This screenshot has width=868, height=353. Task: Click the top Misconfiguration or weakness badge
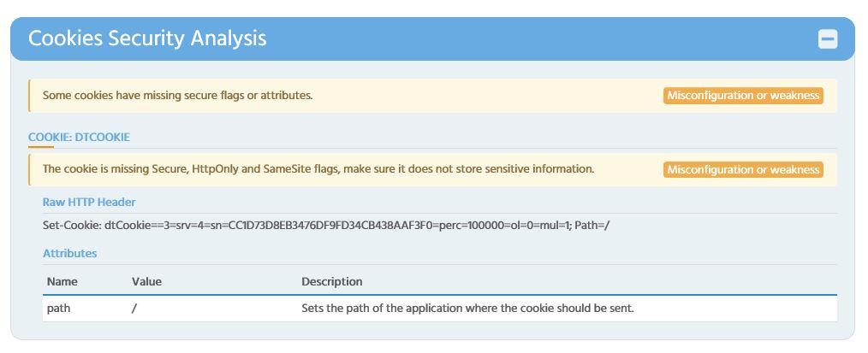point(742,95)
